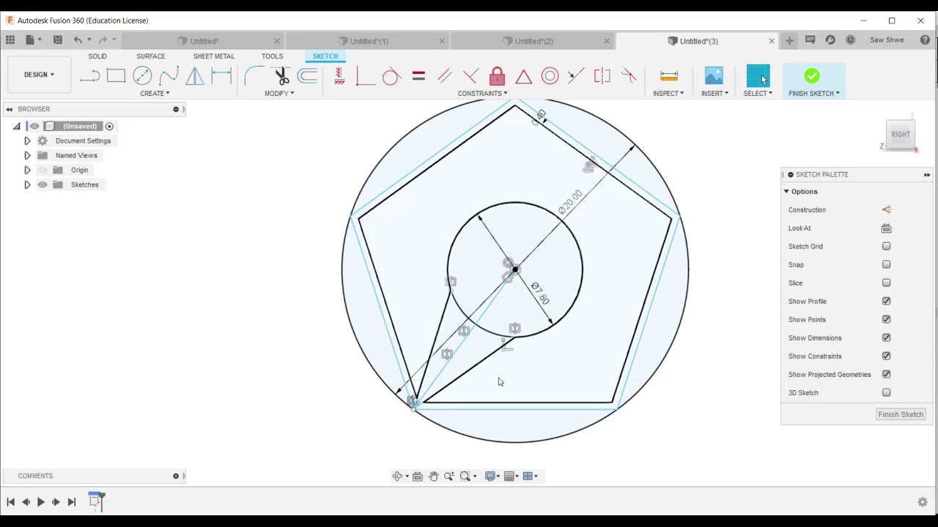938x527 pixels.
Task: Select the 2-Point Rectangle tool
Action: 116,75
